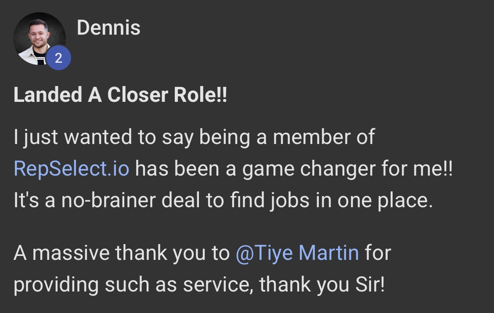Open the Dennis username link
This screenshot has width=494, height=313.
[x=108, y=28]
